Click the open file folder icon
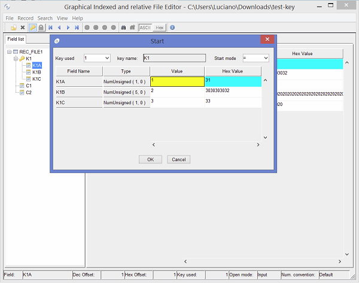 (13, 28)
